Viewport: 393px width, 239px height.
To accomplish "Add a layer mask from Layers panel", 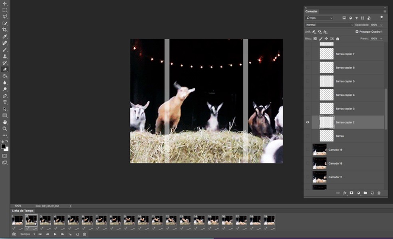I will point(351,193).
